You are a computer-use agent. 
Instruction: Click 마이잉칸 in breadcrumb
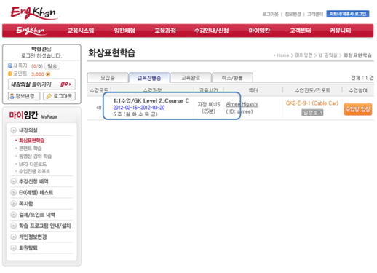(x=303, y=55)
